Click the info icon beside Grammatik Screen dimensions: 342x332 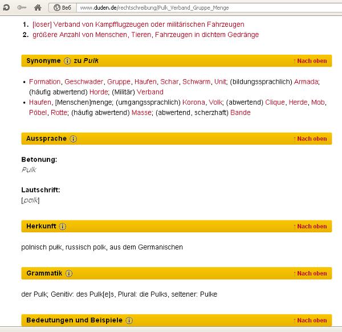coord(68,273)
